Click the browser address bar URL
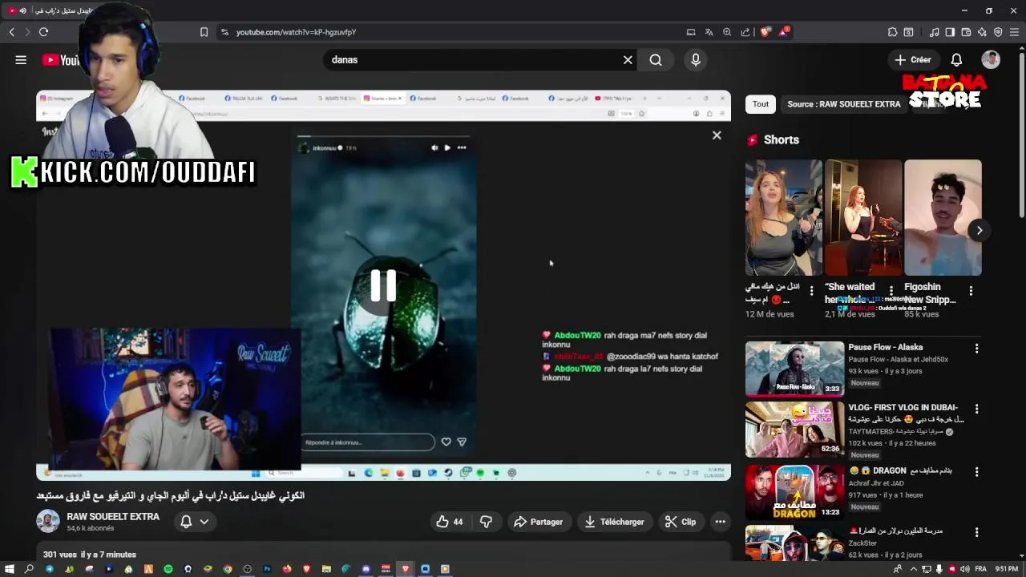Screen dimensions: 1026x577 tap(296, 32)
